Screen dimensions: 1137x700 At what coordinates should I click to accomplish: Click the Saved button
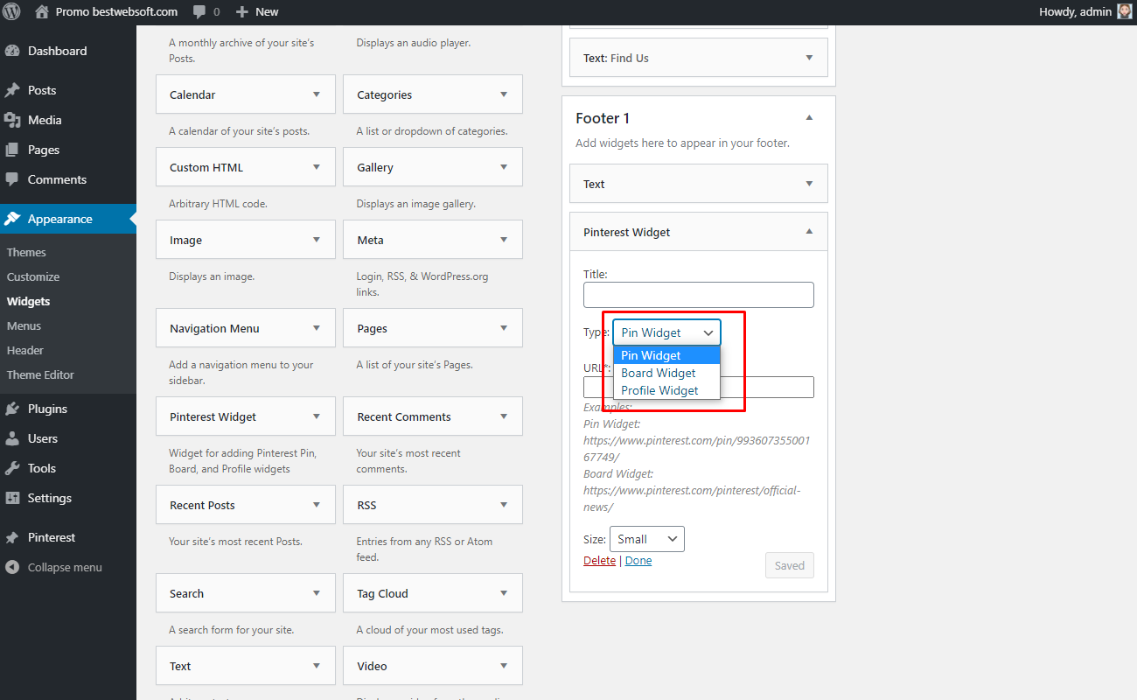click(789, 565)
